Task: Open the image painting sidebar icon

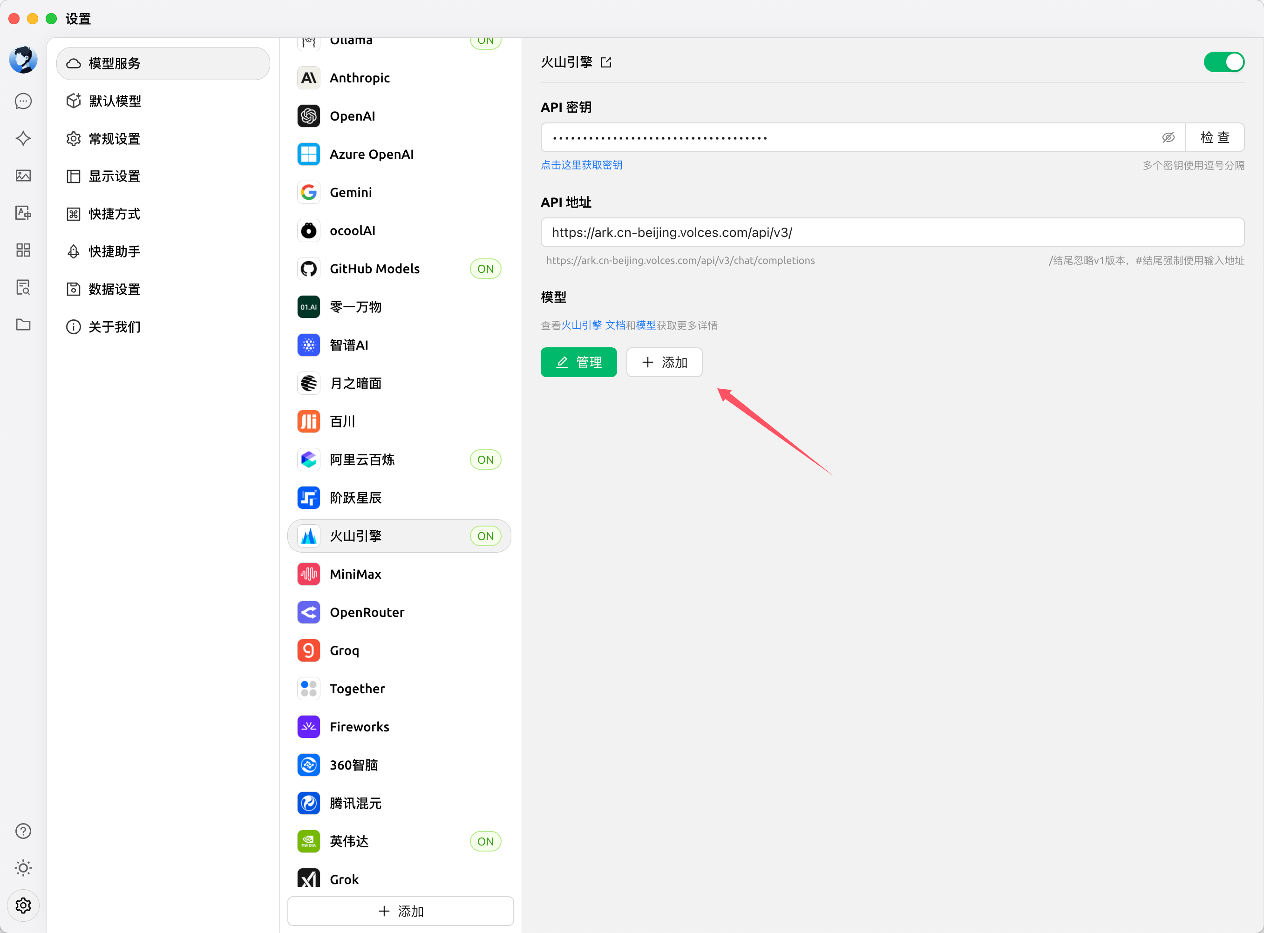Action: point(23,176)
